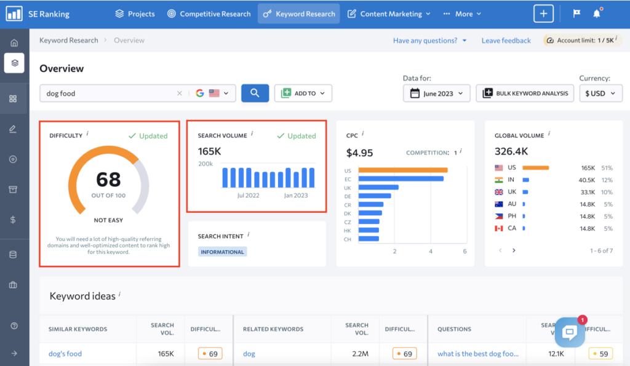
Task: Open the Account limit indicator
Action: 582,40
